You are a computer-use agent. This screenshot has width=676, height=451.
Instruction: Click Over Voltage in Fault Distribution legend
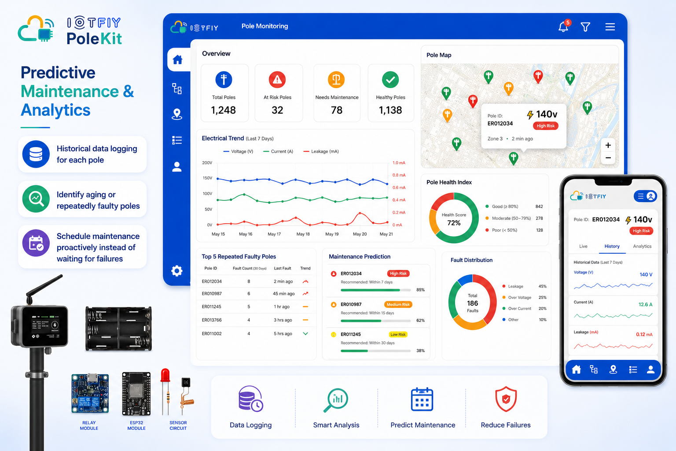[x=517, y=298]
